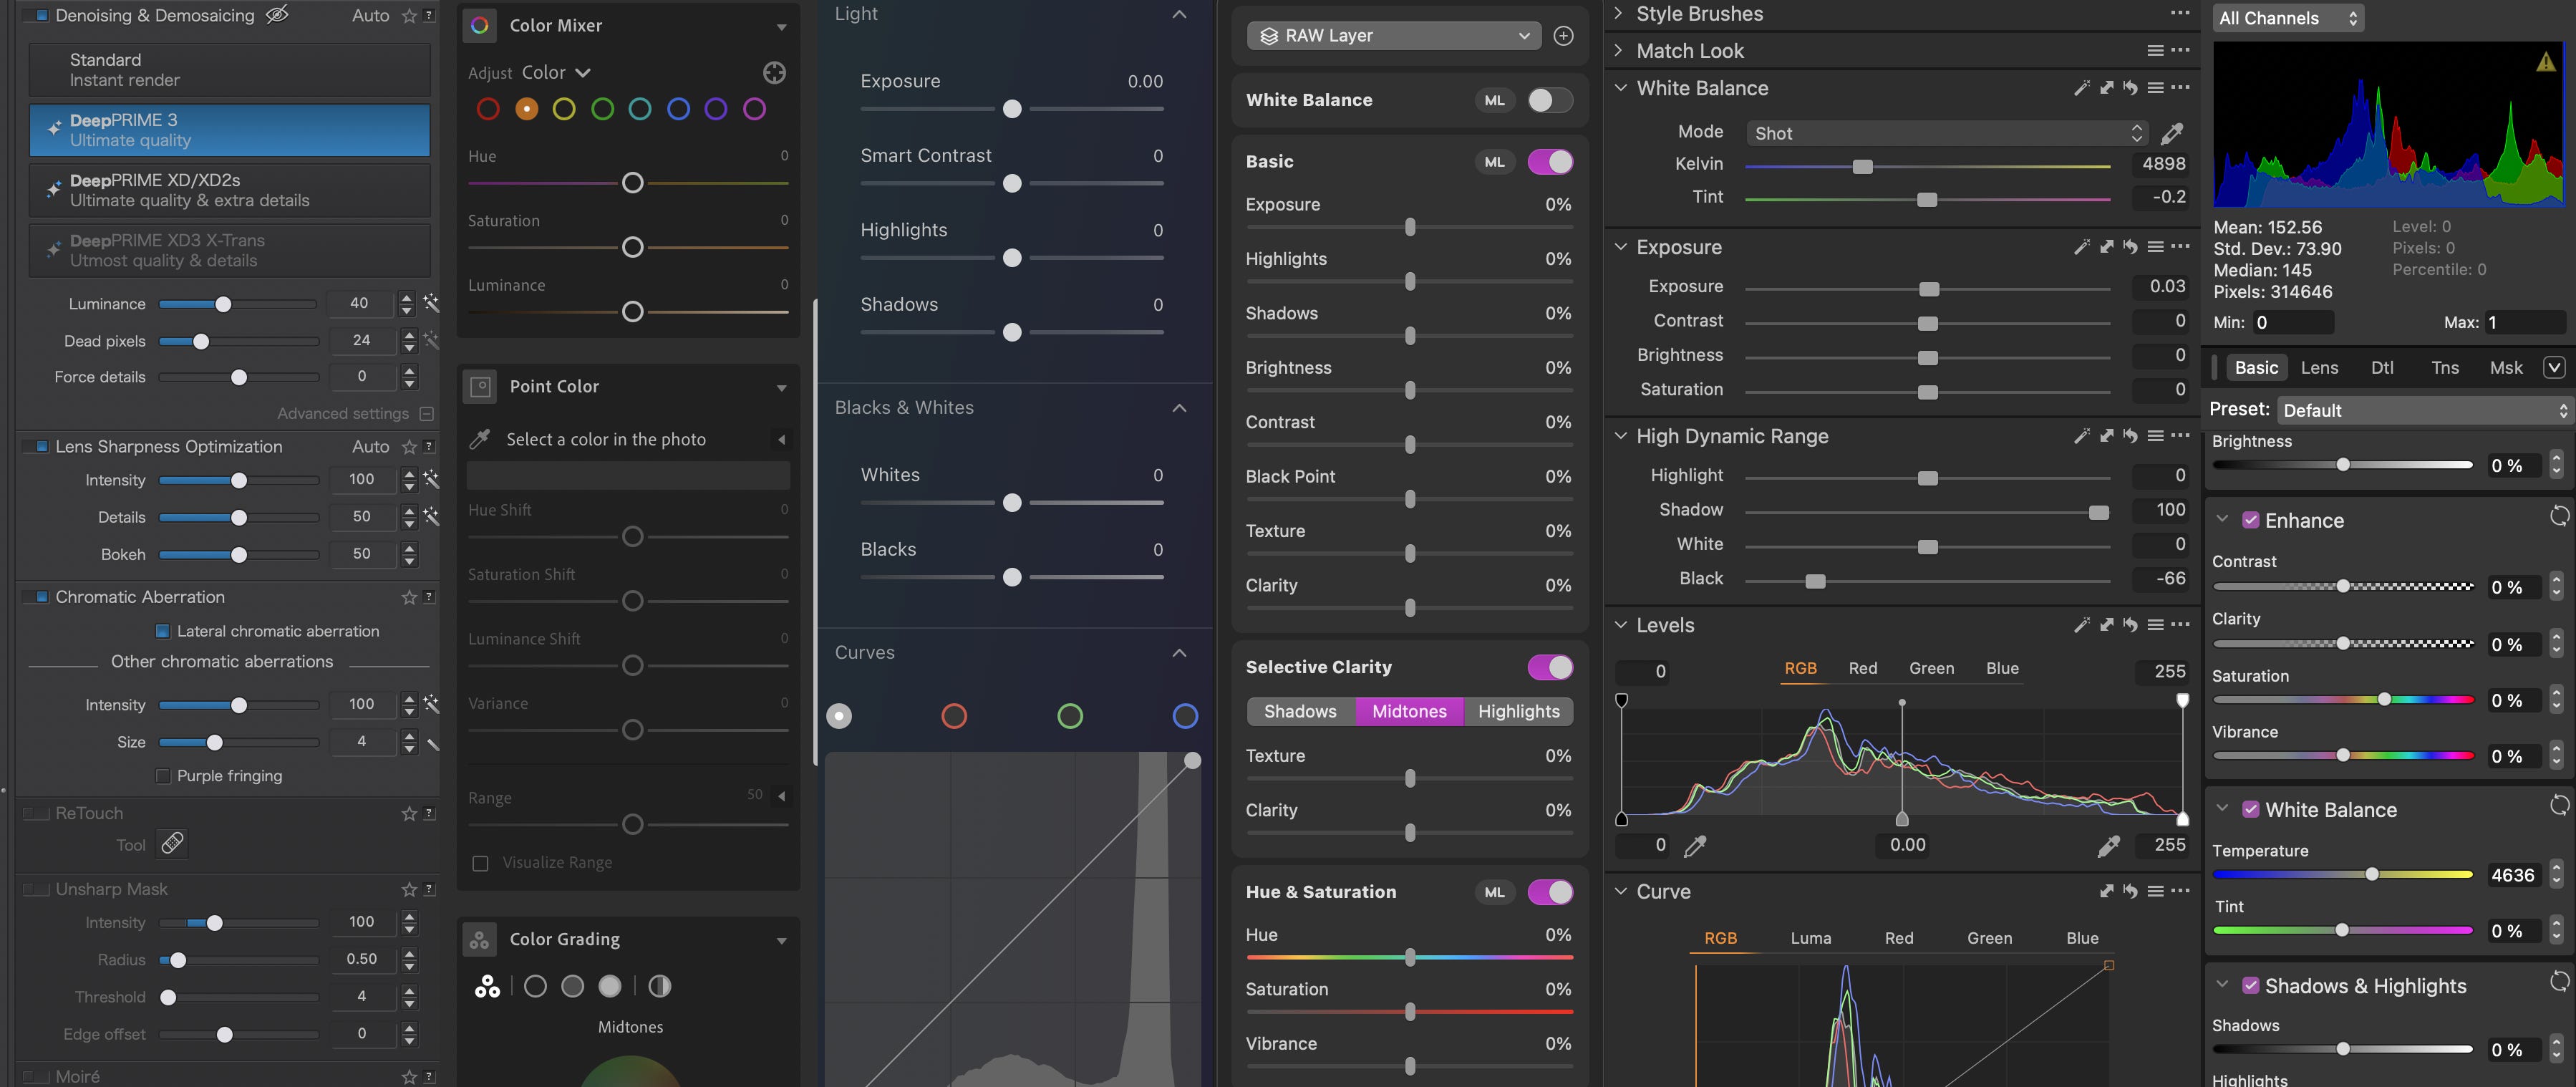Open Style Brushes three-dot menu
This screenshot has height=1087, width=2576.
pos(2181,13)
